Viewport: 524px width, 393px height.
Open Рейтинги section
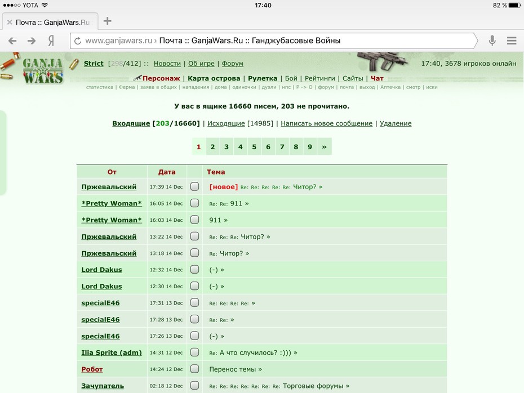click(320, 78)
